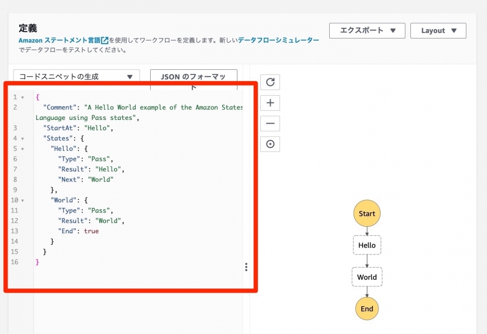The image size is (487, 334).
Task: Select the Hello state node
Action: point(367,245)
